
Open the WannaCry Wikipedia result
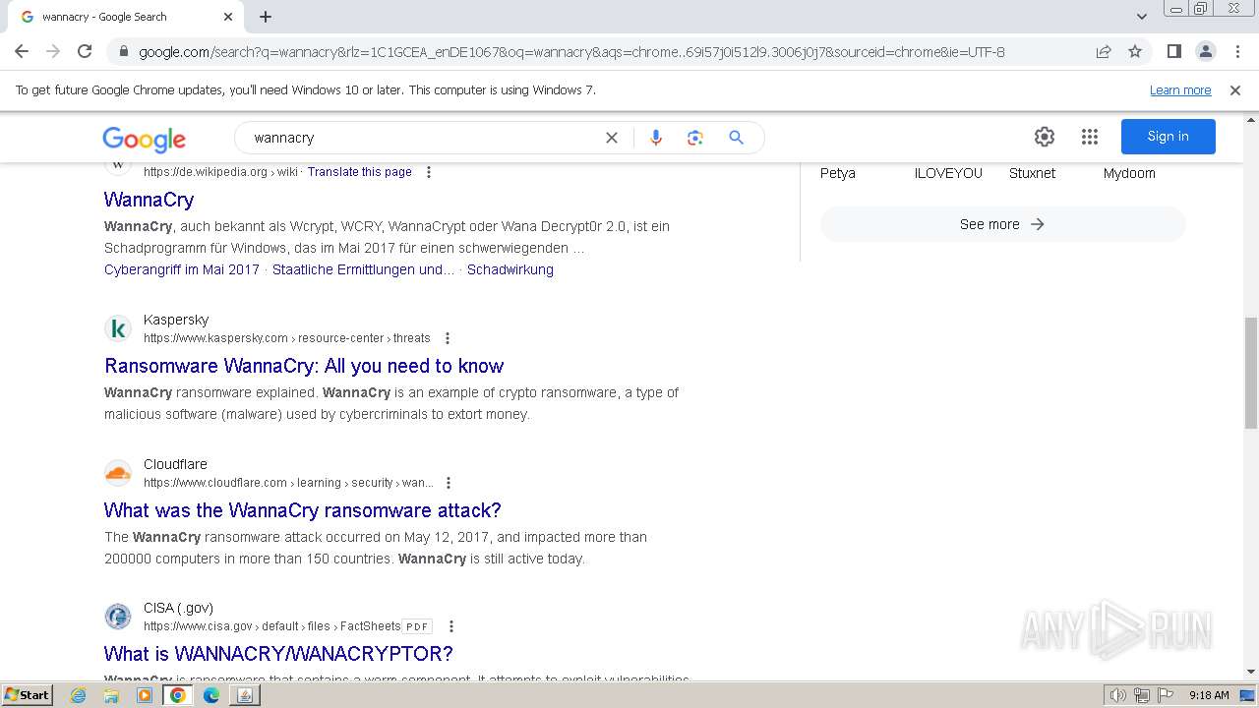[x=149, y=200]
